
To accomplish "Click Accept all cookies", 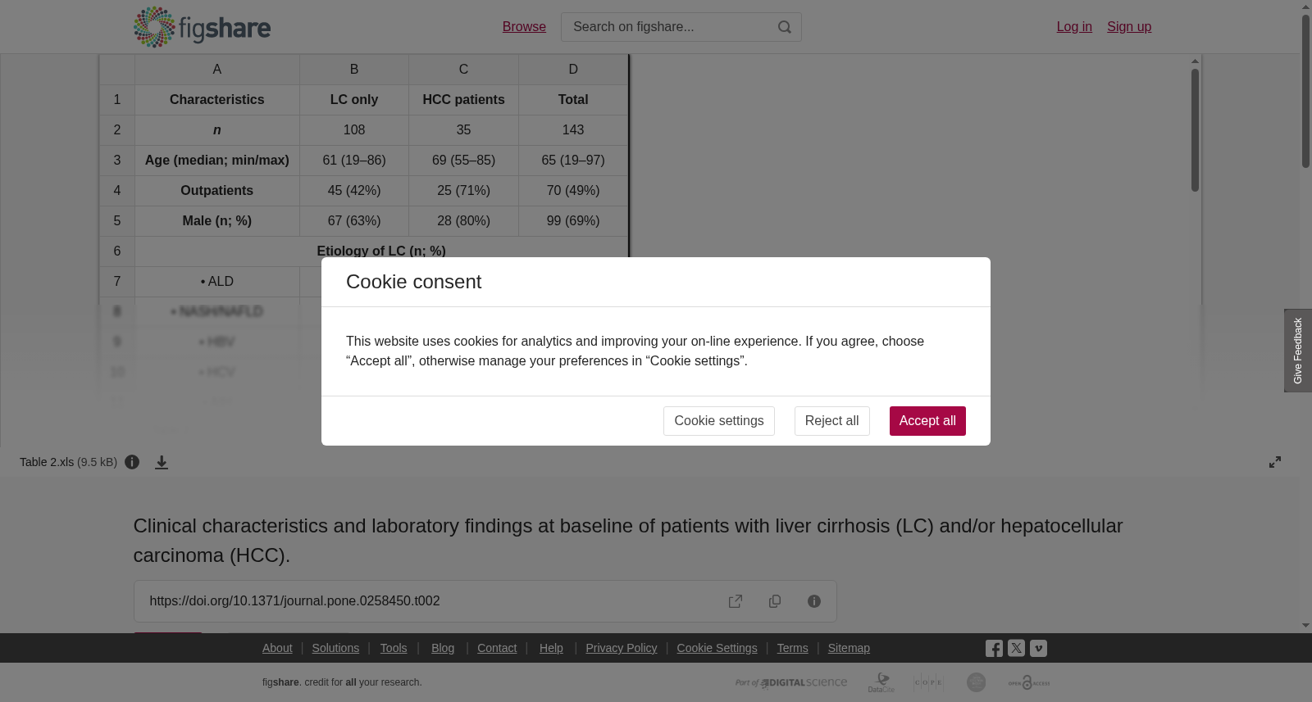I will pyautogui.click(x=927, y=421).
